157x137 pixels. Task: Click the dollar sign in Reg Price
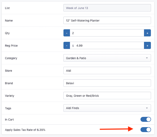(x=73, y=46)
